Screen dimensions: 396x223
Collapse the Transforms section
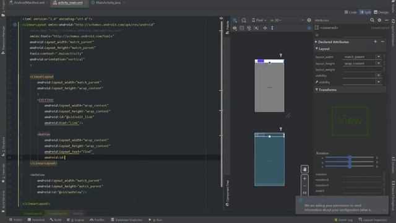(316, 89)
